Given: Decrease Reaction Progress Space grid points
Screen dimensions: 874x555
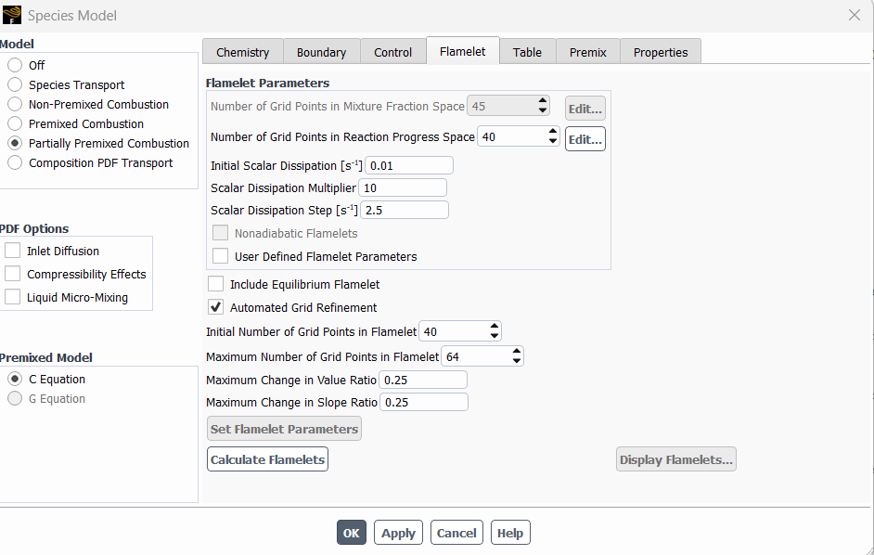Looking at the screenshot, I should [x=553, y=142].
